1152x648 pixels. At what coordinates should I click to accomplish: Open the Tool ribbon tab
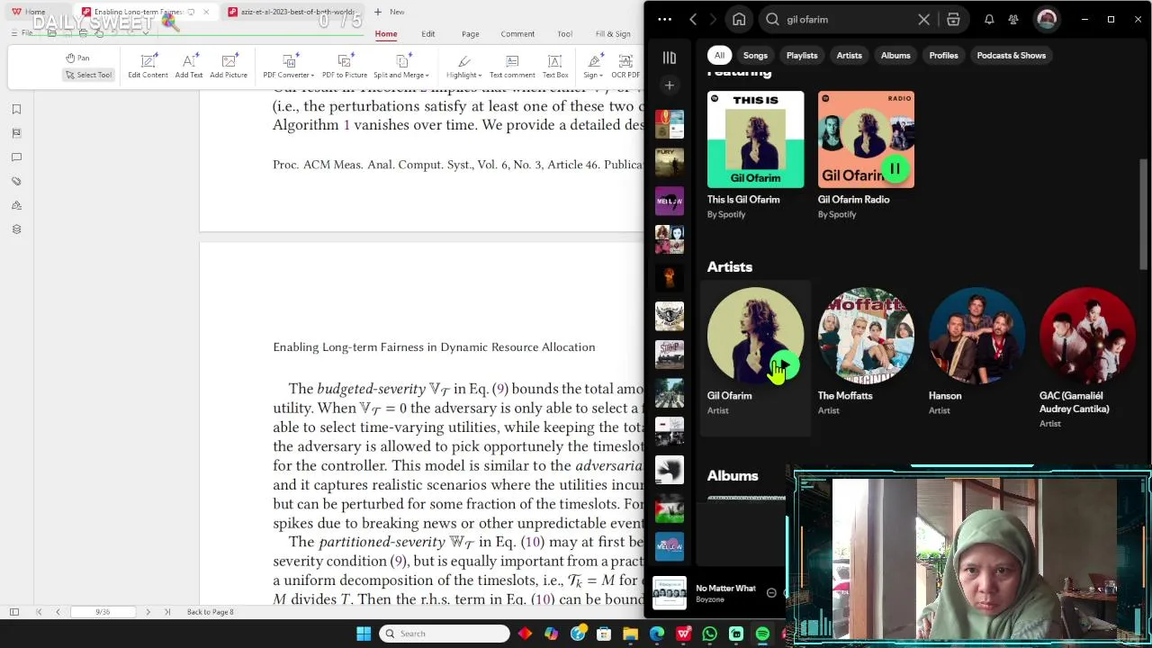click(x=564, y=34)
